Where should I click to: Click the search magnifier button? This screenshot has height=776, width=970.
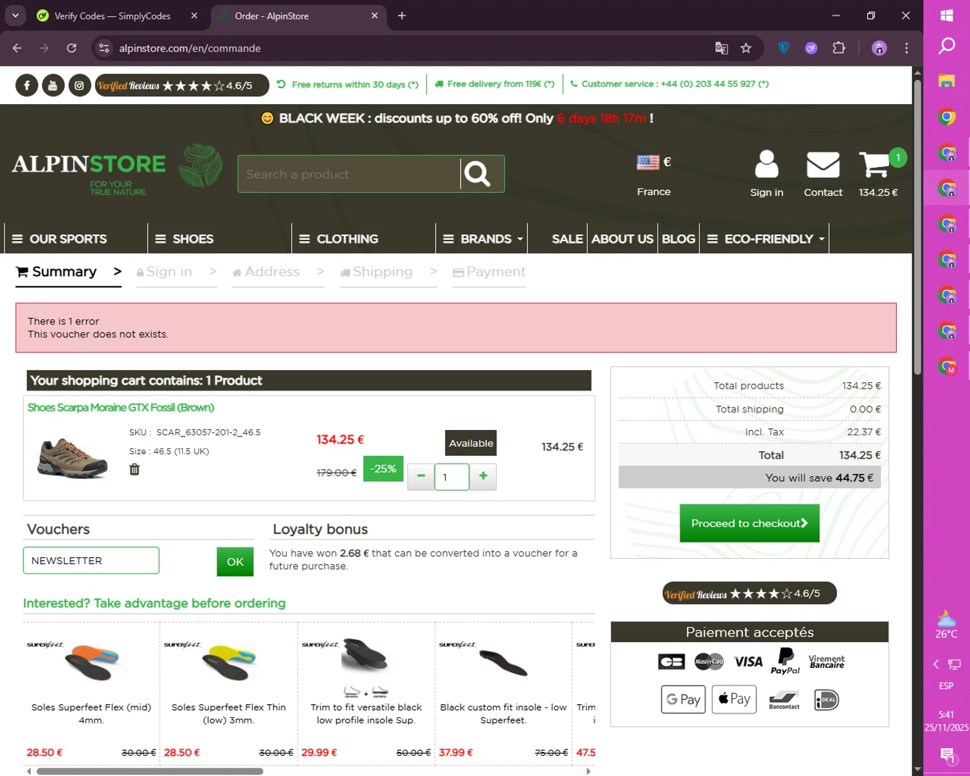477,173
